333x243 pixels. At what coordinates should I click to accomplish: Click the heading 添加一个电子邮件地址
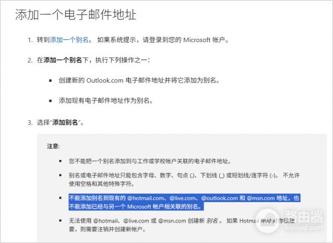pyautogui.click(x=75, y=14)
